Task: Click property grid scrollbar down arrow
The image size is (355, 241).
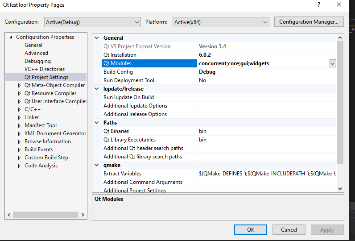Action: coord(340,188)
